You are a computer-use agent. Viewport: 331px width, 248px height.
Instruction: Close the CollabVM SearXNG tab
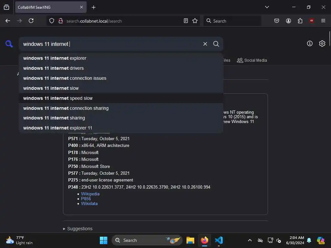pos(81,7)
